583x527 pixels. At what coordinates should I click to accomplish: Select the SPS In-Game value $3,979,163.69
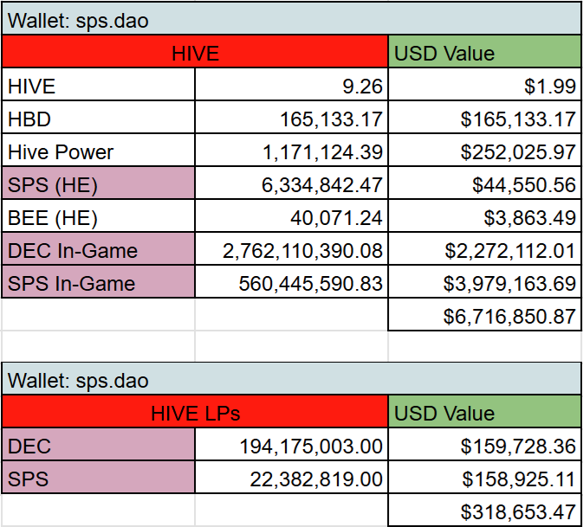point(484,281)
